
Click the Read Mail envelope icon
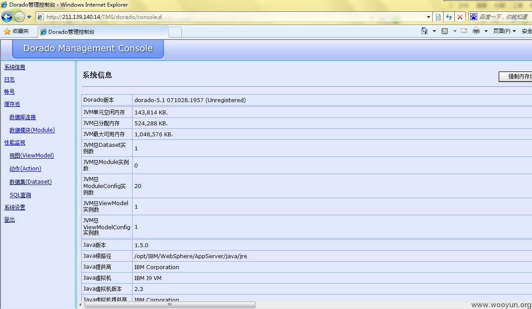coord(464,31)
